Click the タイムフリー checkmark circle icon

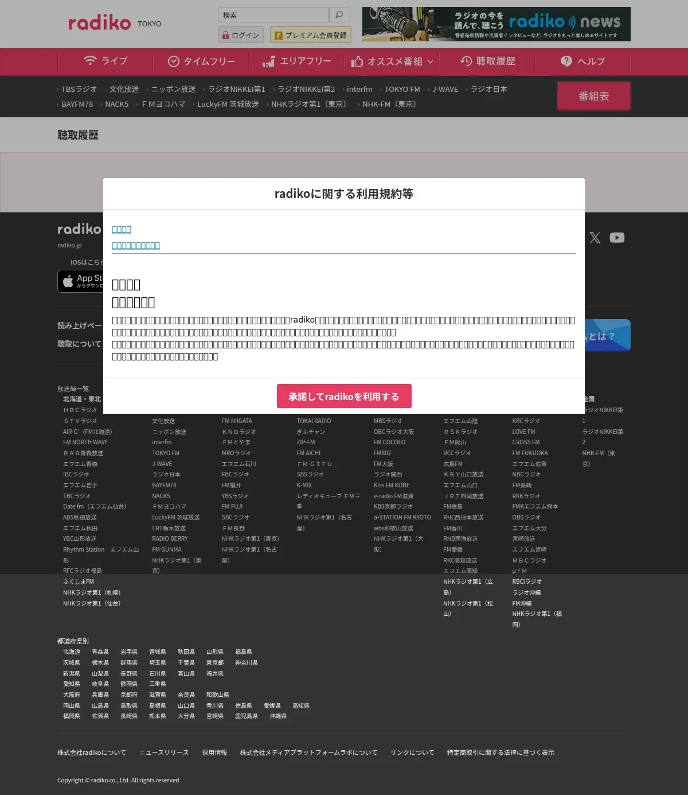[174, 61]
